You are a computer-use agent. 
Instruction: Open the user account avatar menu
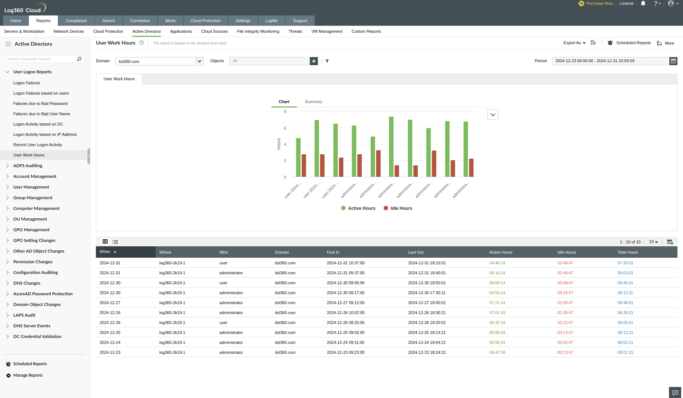tap(673, 3)
